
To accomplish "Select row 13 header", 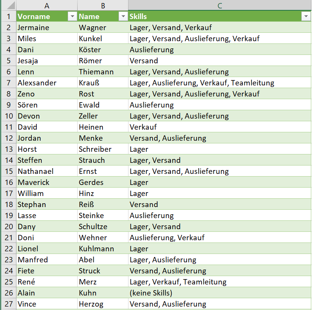I will tap(8, 149).
